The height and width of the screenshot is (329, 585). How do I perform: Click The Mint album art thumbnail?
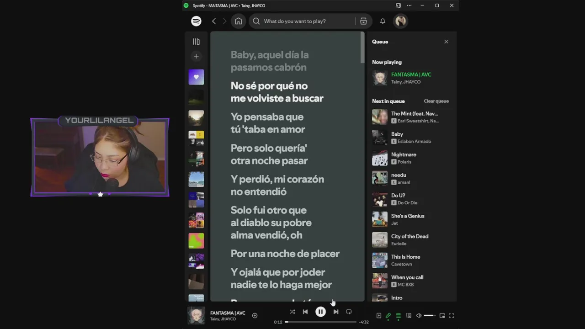[380, 117]
